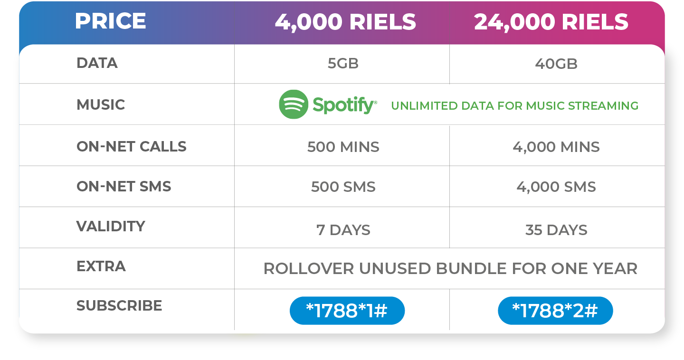Click the ON-NET CALLS row label

(132, 146)
